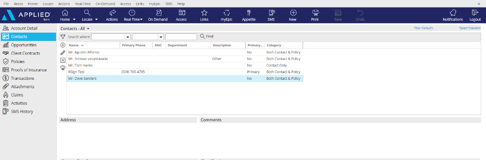Open the Appetite toolbar icon
486x160 pixels.
pyautogui.click(x=249, y=13)
